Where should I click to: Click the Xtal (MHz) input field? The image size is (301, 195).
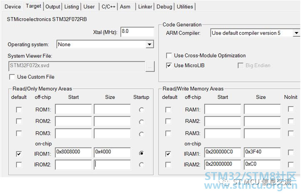(x=137, y=32)
